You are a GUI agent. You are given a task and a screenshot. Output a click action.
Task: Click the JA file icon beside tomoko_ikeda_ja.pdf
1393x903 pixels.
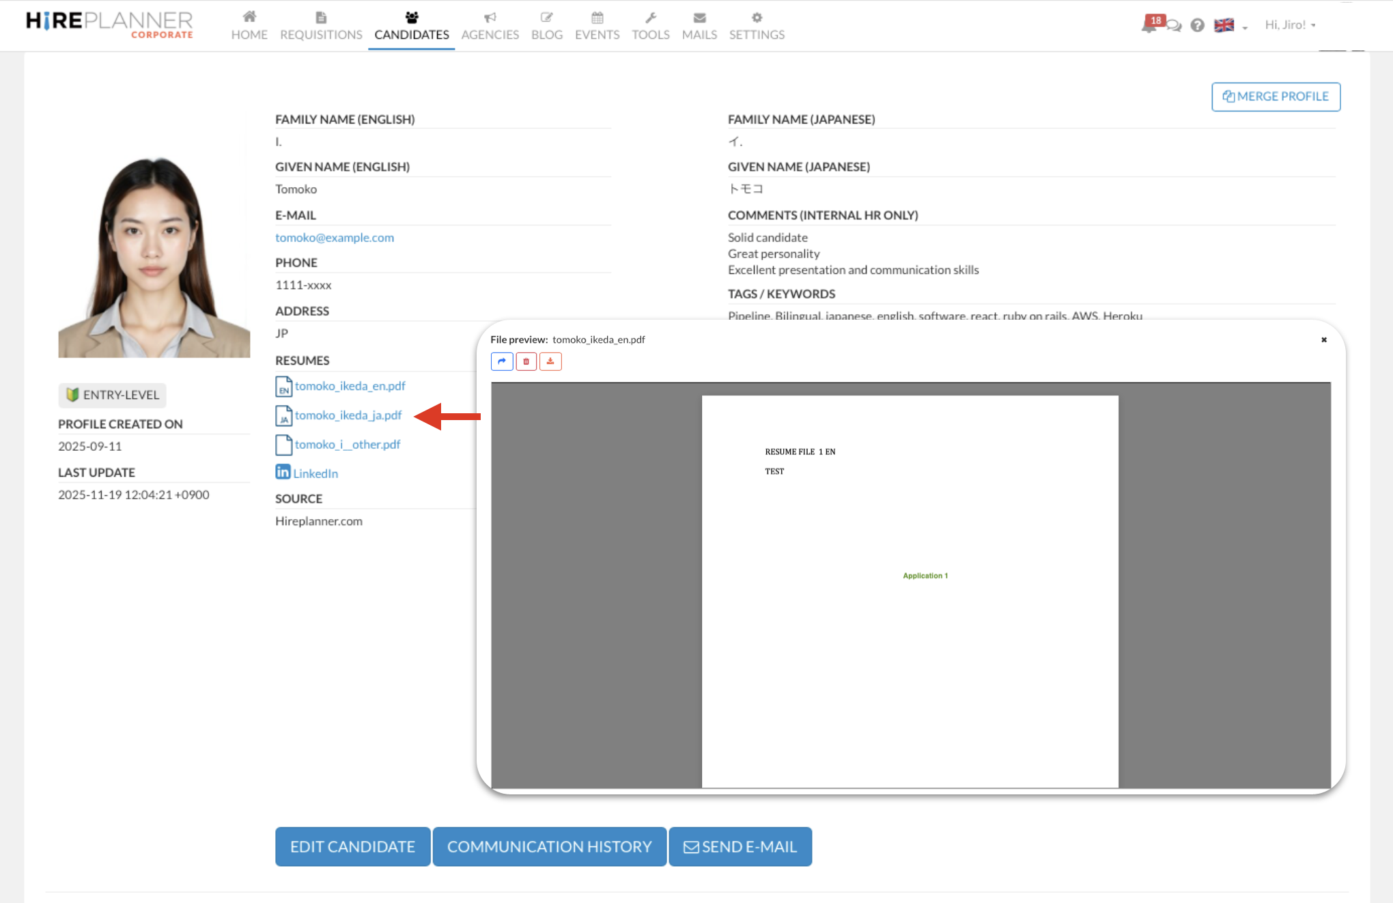click(283, 415)
